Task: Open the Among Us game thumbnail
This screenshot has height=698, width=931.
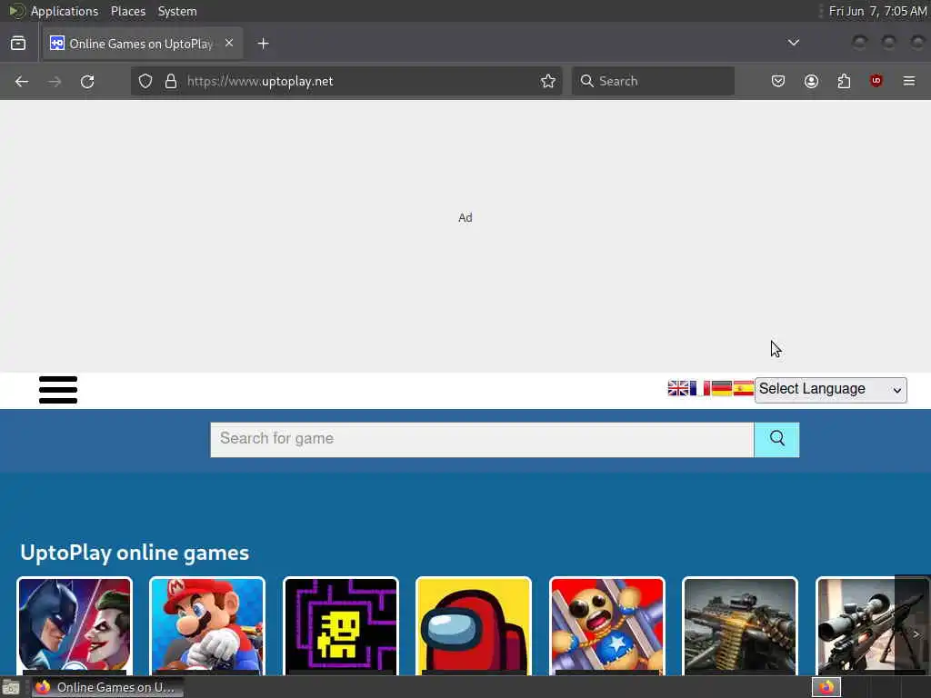Action: pyautogui.click(x=474, y=626)
